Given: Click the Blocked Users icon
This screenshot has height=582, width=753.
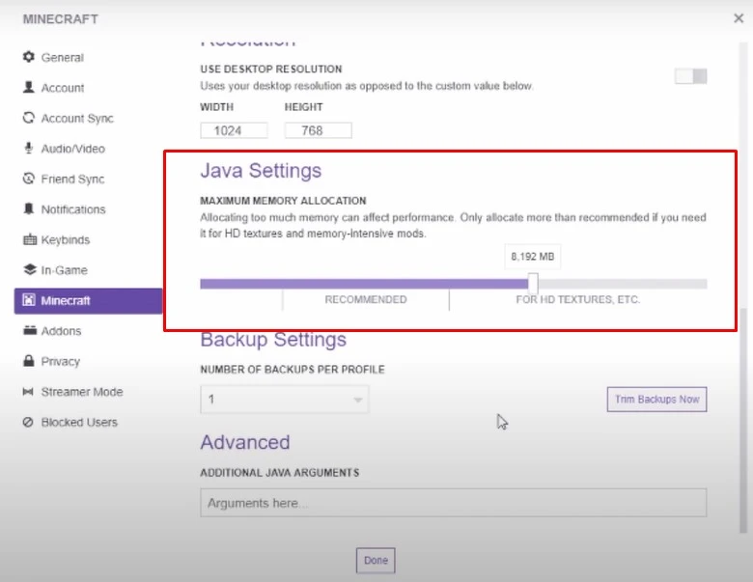Looking at the screenshot, I should point(28,422).
